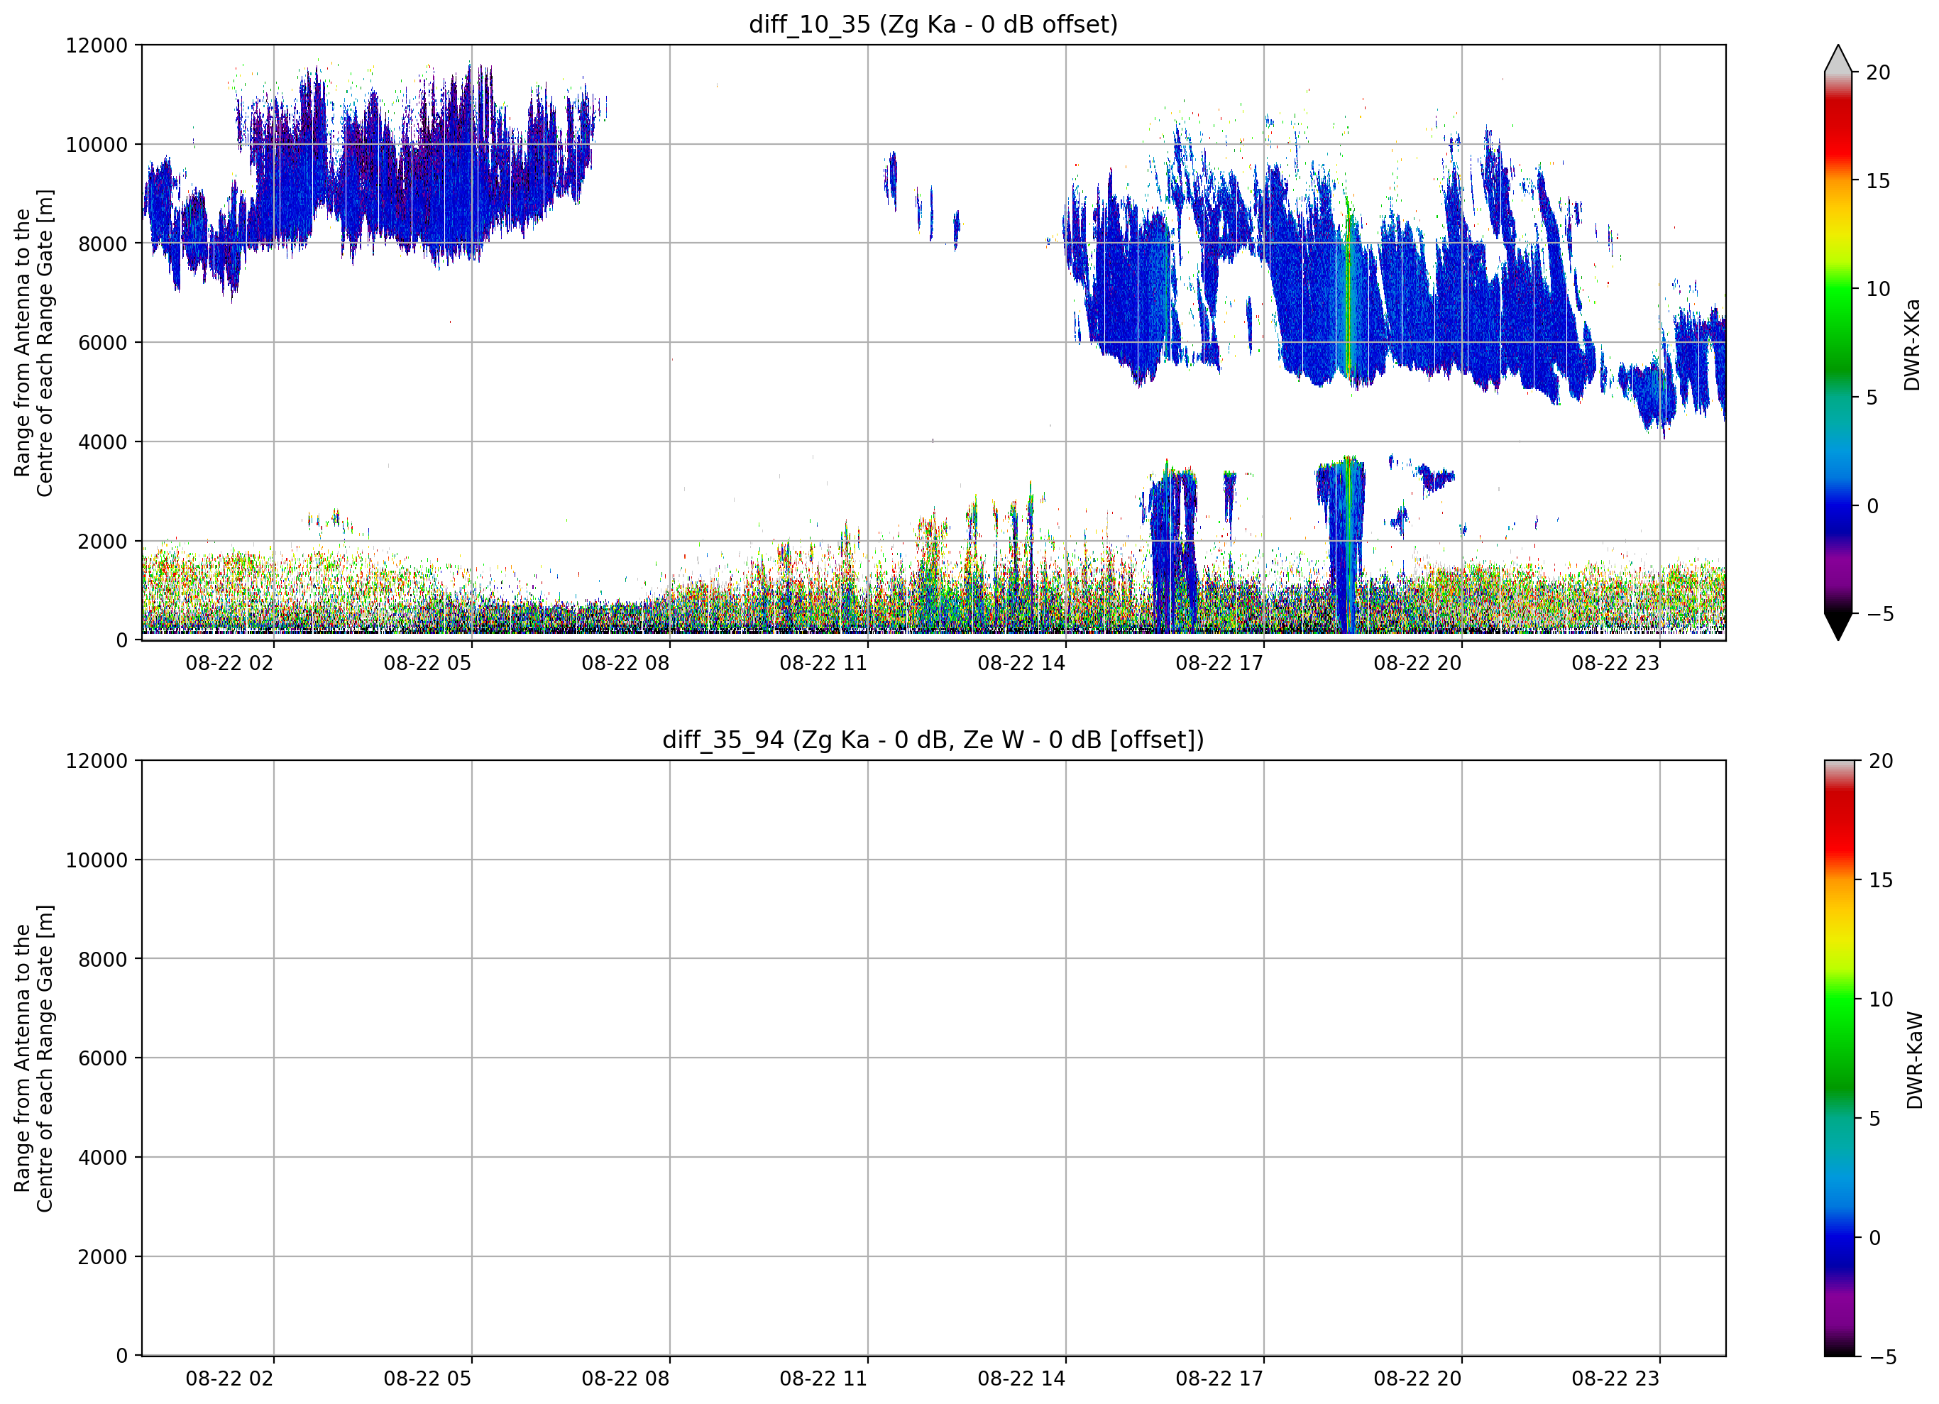Click the "08-22 14" x-tick under the bottom plot
Screen dimensions: 1939x1404
pos(1021,1379)
